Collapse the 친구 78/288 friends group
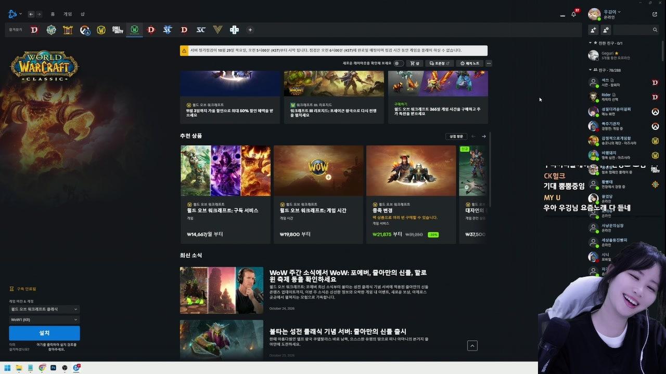The height and width of the screenshot is (374, 666). click(x=605, y=70)
